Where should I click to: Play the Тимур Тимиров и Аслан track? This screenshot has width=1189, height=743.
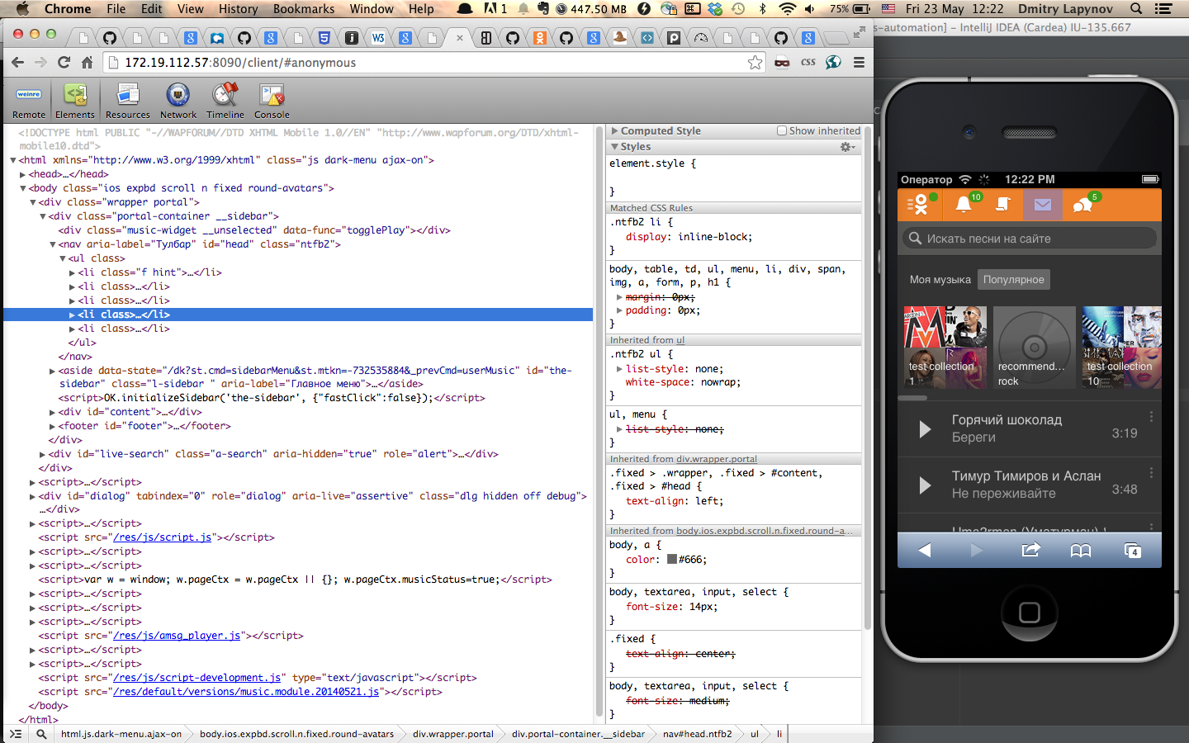(x=925, y=485)
